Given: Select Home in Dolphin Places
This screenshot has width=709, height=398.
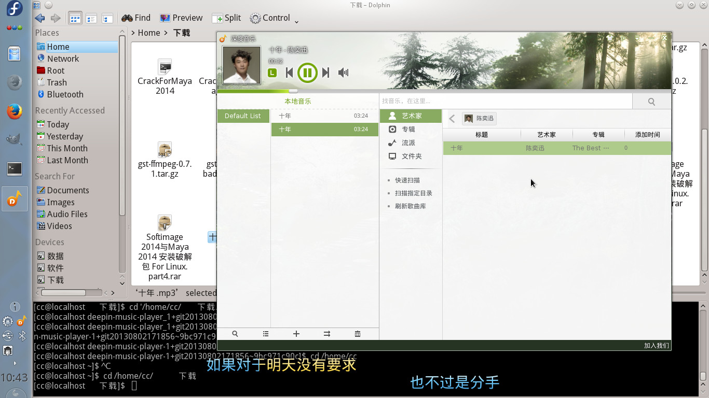Looking at the screenshot, I should pyautogui.click(x=77, y=47).
